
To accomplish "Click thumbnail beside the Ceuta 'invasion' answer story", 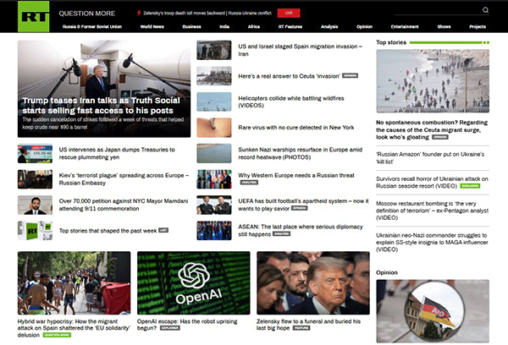I will click(x=214, y=76).
